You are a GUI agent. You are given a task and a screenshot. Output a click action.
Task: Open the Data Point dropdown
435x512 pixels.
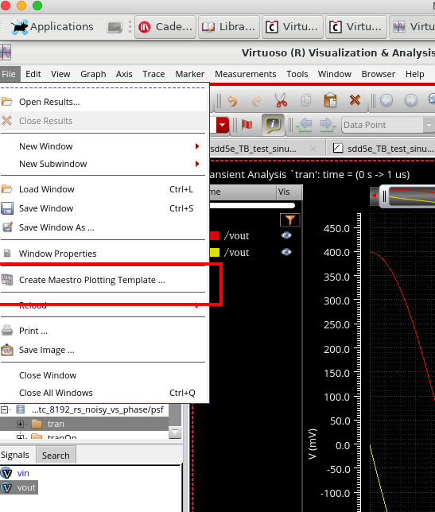[429, 125]
